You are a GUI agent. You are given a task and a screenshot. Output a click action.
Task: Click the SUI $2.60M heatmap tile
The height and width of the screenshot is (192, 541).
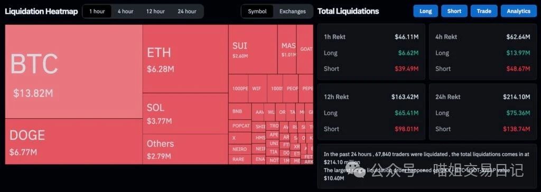click(x=253, y=49)
